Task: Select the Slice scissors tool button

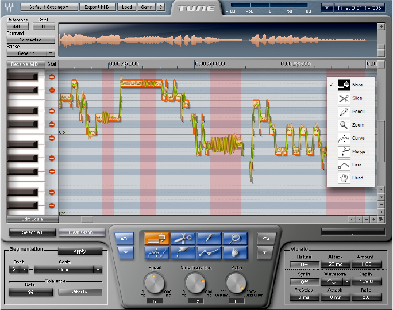Action: click(x=183, y=238)
